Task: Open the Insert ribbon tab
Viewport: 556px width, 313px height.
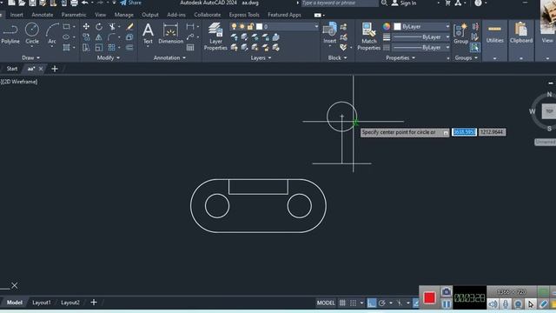Action: pyautogui.click(x=17, y=15)
